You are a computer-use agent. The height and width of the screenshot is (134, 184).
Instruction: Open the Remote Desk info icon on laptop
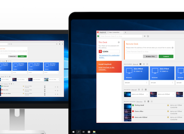click(x=172, y=48)
